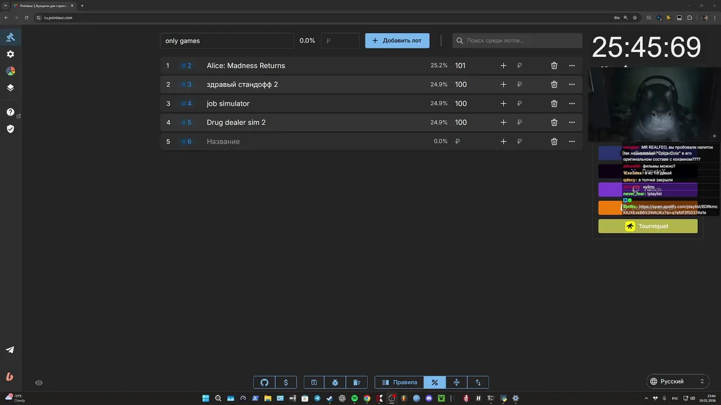The height and width of the screenshot is (405, 721).
Task: Click plus icon on job simulator row
Action: pos(504,103)
